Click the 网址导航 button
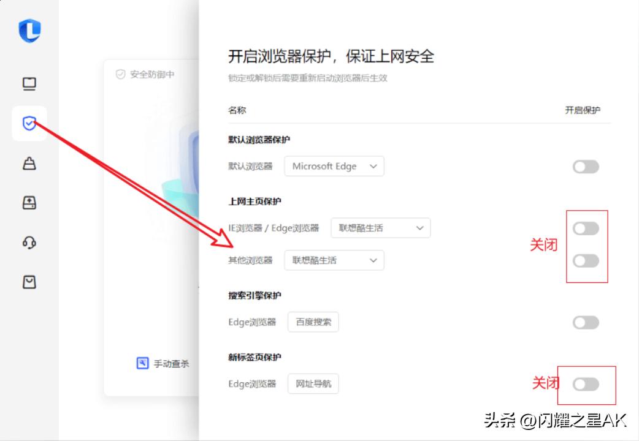 pyautogui.click(x=313, y=384)
